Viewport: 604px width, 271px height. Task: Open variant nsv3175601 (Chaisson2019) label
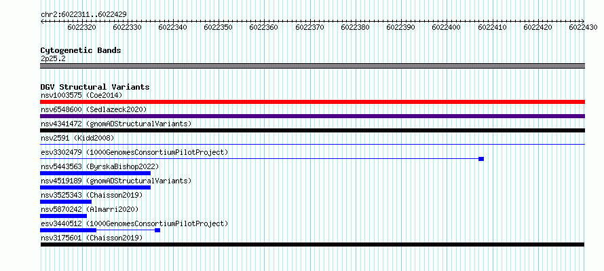[92, 238]
